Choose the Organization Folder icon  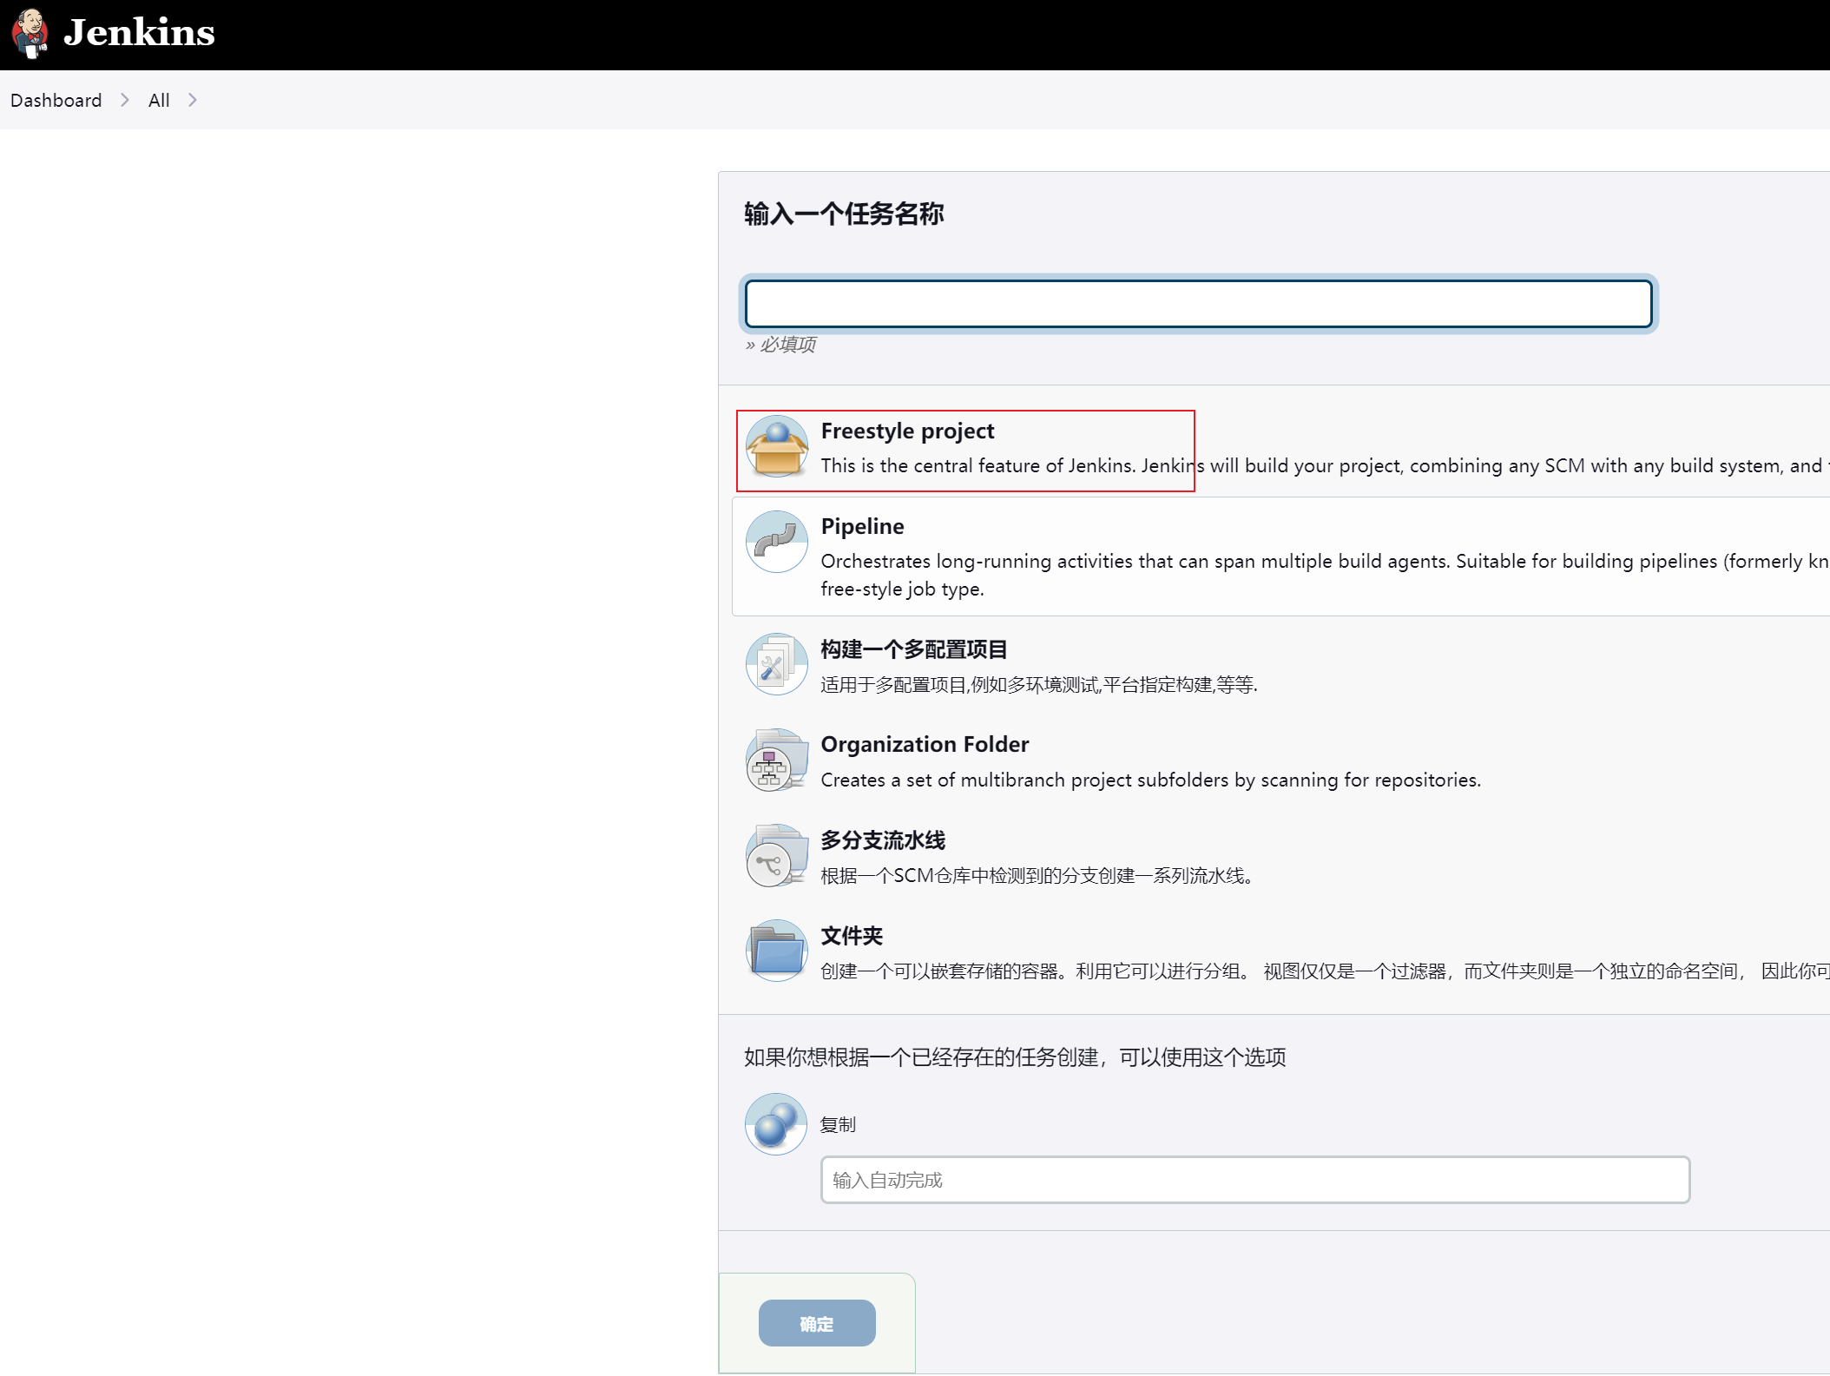tap(776, 760)
